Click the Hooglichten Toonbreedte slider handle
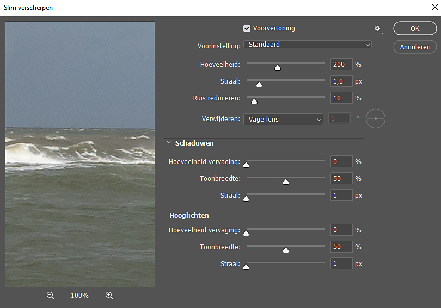441x308 pixels. (286, 250)
